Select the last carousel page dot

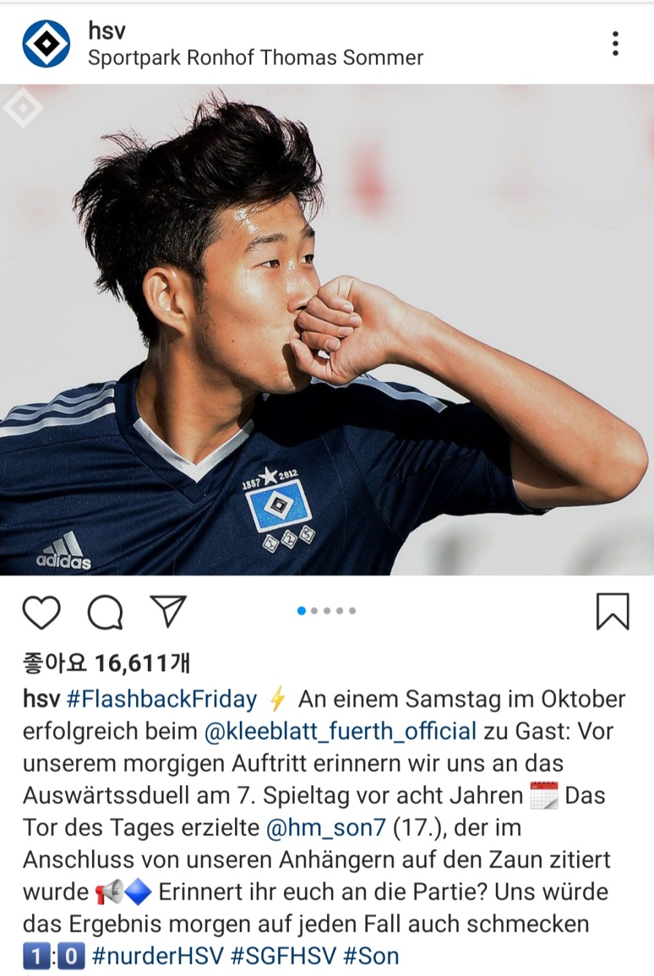[x=352, y=610]
